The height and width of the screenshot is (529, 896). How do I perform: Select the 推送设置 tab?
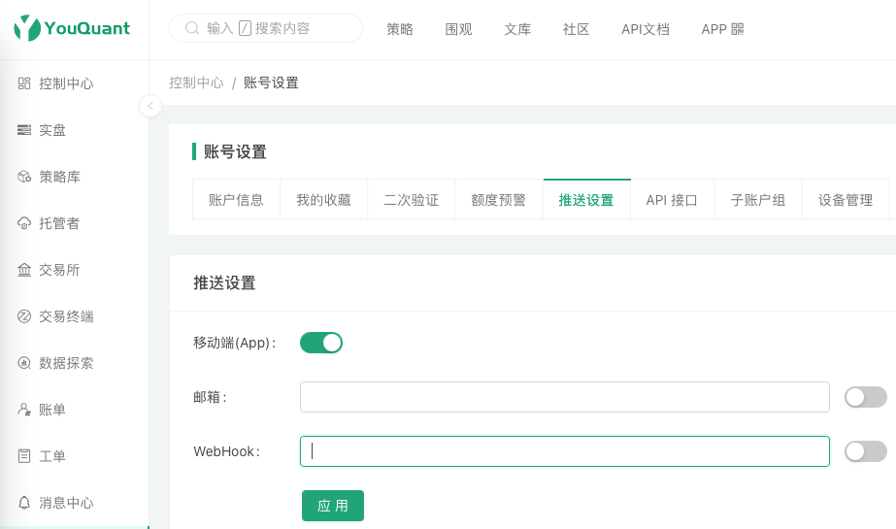point(586,200)
